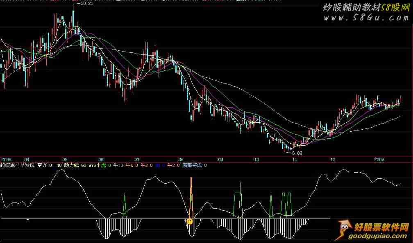This screenshot has width=413, height=243.
Task: Jump to the 2009 mark on time axis
Action: [x=379, y=160]
